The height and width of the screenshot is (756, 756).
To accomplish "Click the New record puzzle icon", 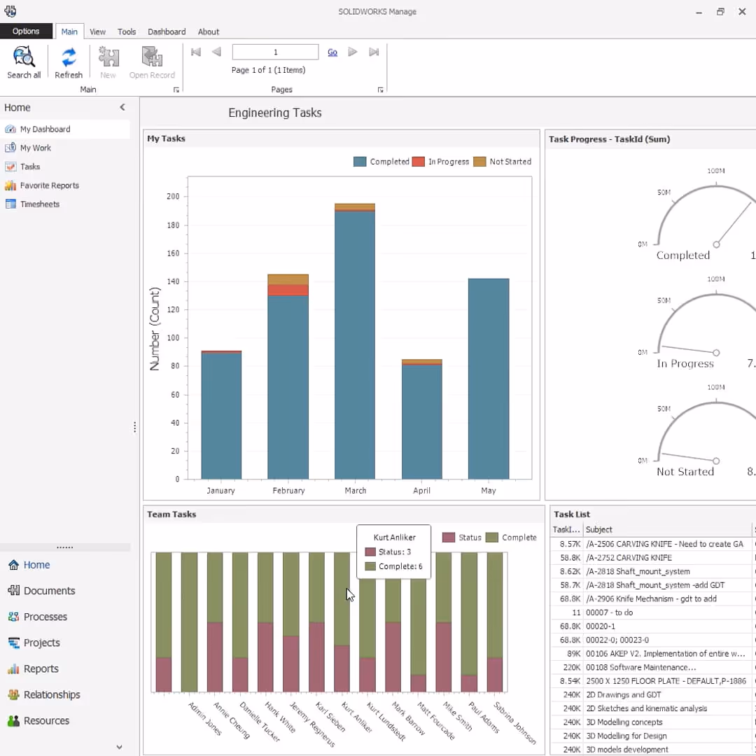I will point(108,57).
